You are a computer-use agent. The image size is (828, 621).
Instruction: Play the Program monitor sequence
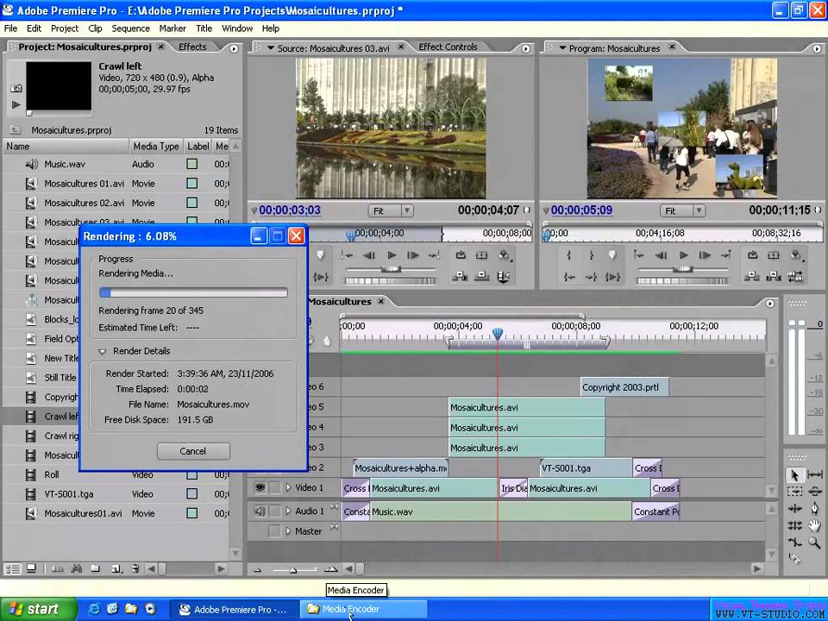(683, 255)
